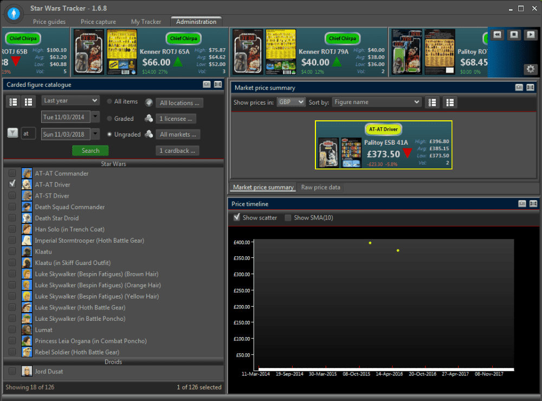Select Rebel Soldier (Hoth Battle Gear) row
542x401 pixels.
(113, 352)
